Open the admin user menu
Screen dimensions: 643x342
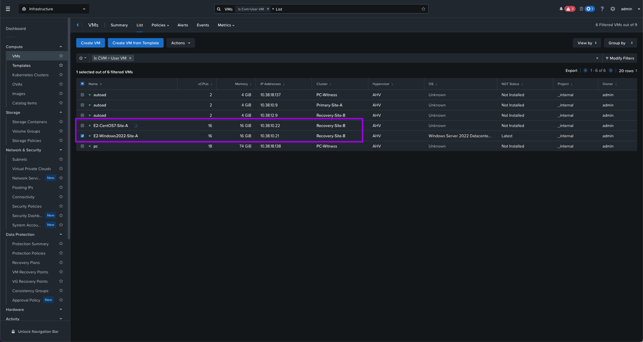coord(630,9)
